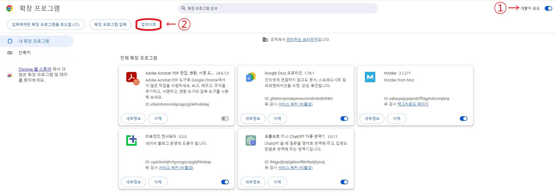
Task: Open 단축키 in the sidebar
Action: click(x=37, y=52)
